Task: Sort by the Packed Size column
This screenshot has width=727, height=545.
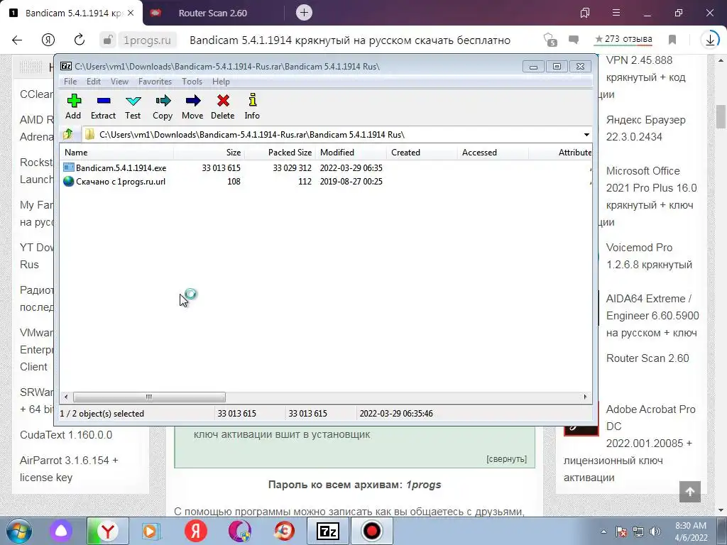Action: click(280, 153)
